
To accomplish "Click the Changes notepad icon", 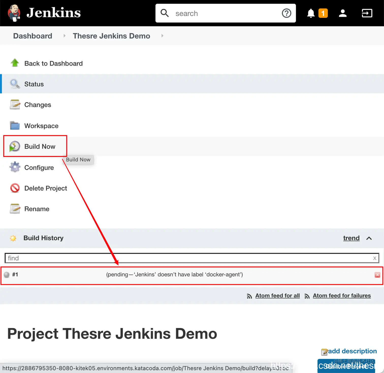I will [x=15, y=104].
